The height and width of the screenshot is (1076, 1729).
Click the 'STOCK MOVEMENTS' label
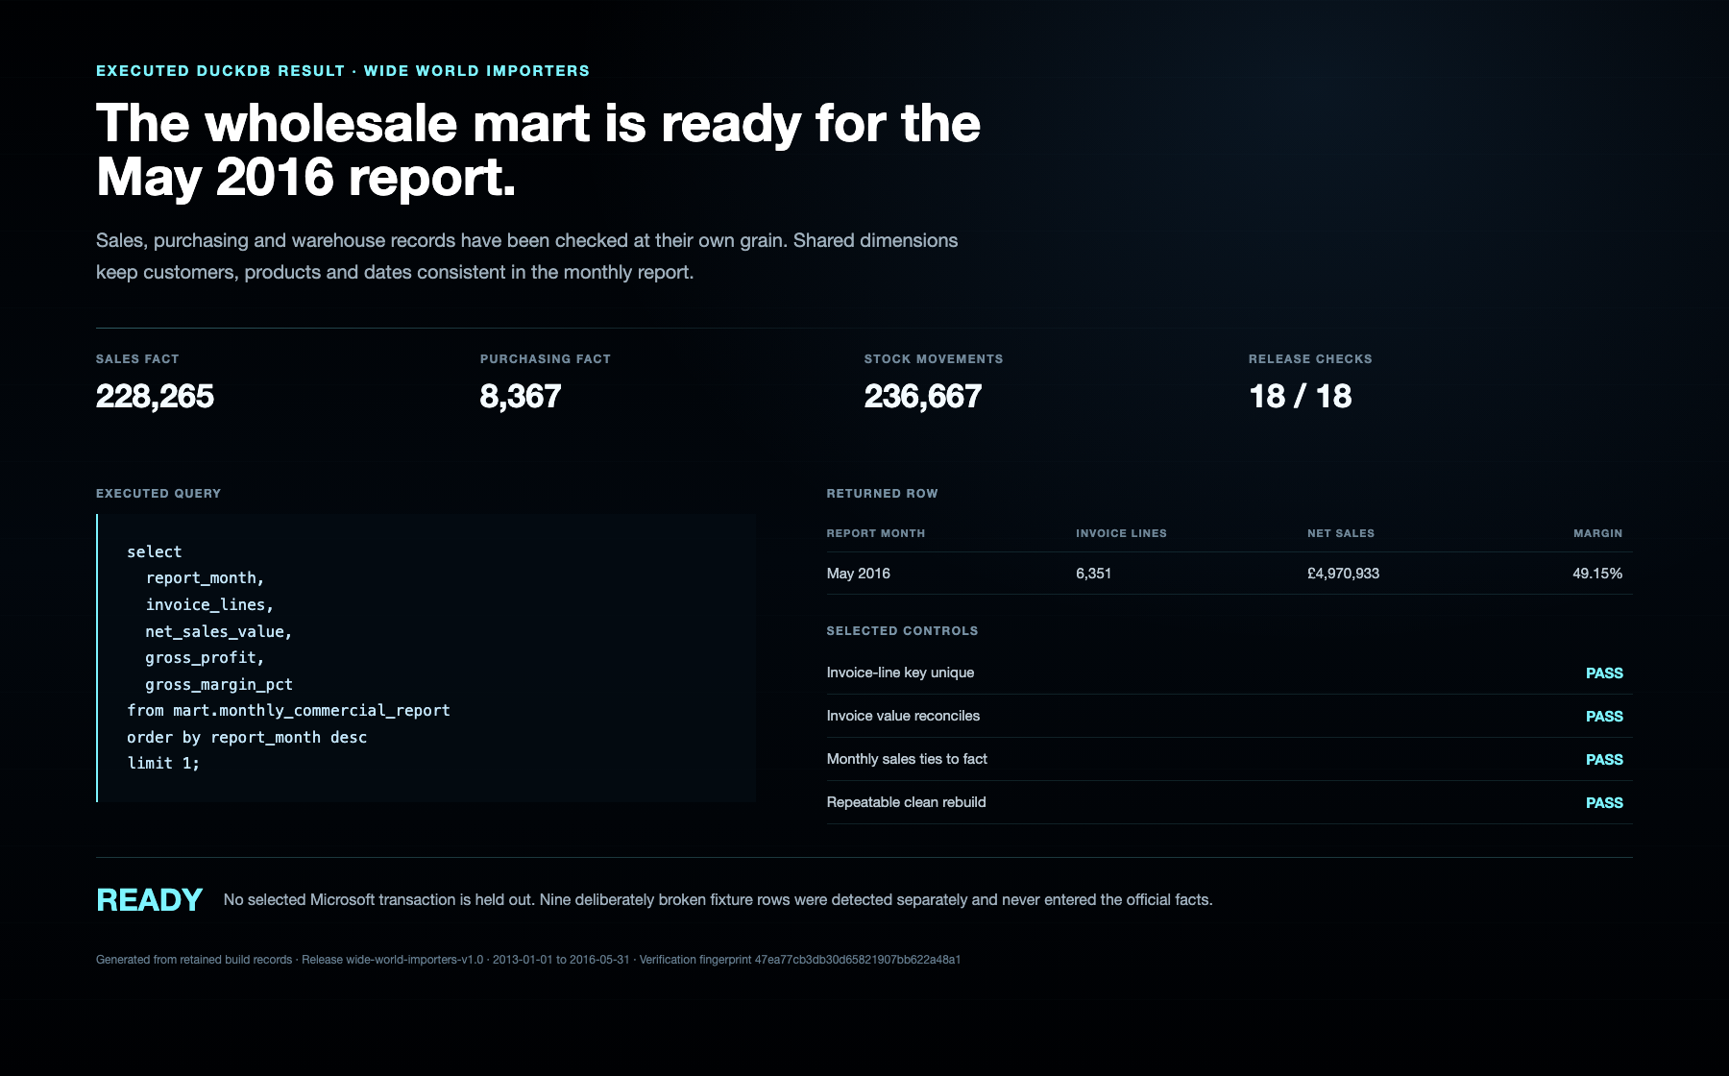coord(934,359)
